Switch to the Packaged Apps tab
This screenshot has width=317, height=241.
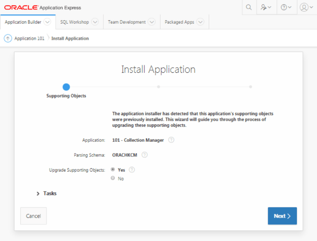(179, 22)
